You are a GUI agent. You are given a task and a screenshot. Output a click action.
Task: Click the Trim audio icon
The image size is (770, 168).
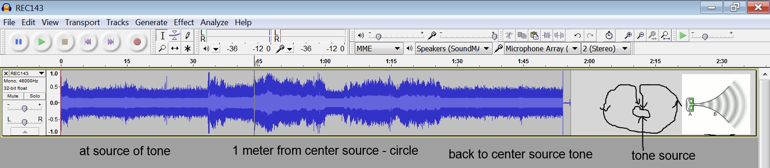[547, 35]
